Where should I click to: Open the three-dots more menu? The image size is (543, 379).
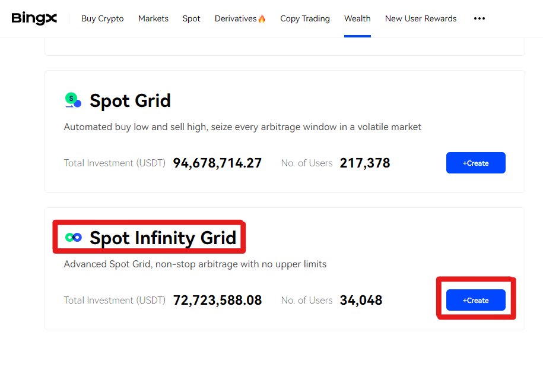[480, 18]
